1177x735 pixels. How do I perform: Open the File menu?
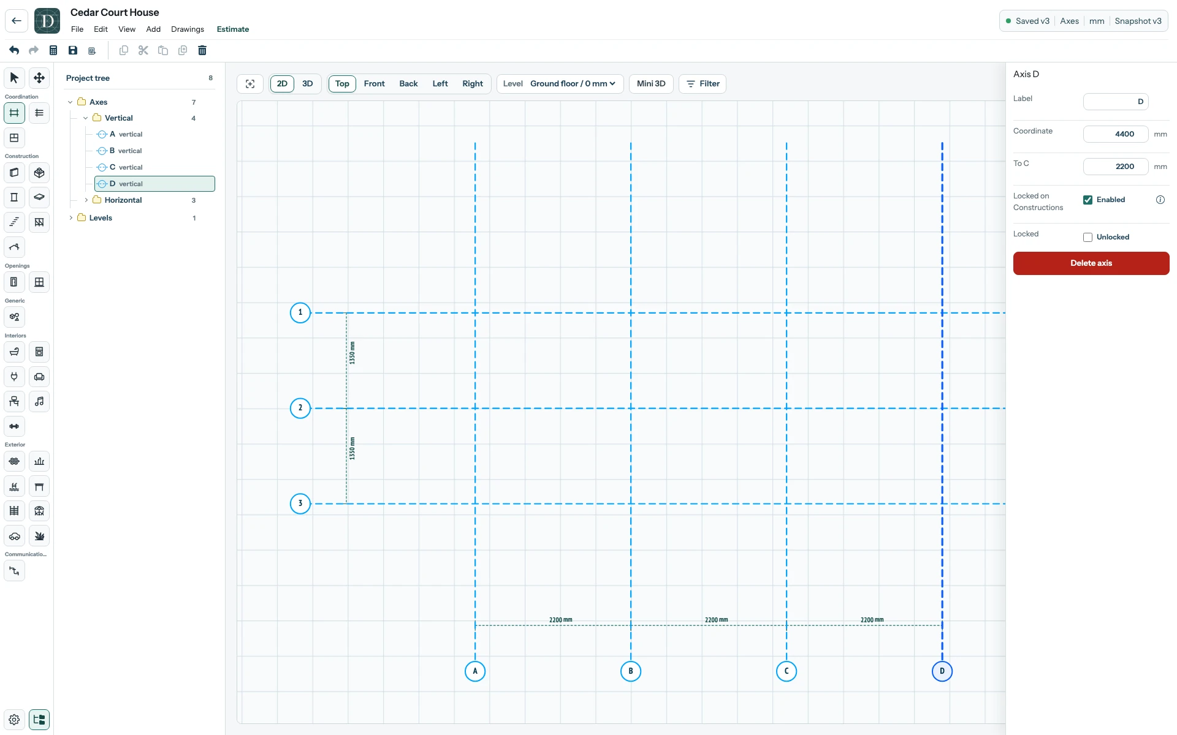(x=77, y=29)
